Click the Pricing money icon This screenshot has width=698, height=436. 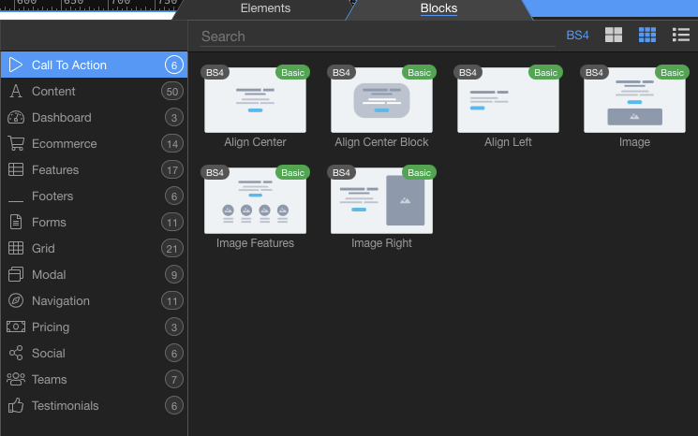[16, 327]
